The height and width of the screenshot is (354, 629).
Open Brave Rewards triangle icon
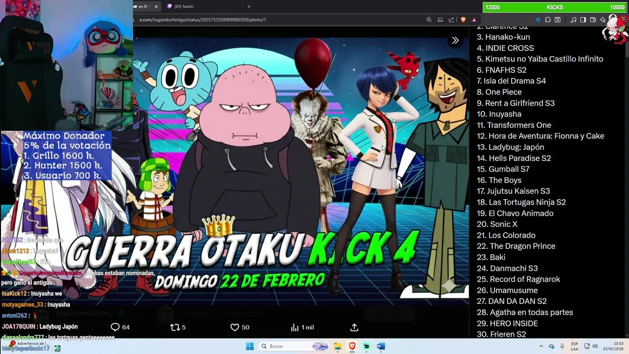[x=474, y=20]
